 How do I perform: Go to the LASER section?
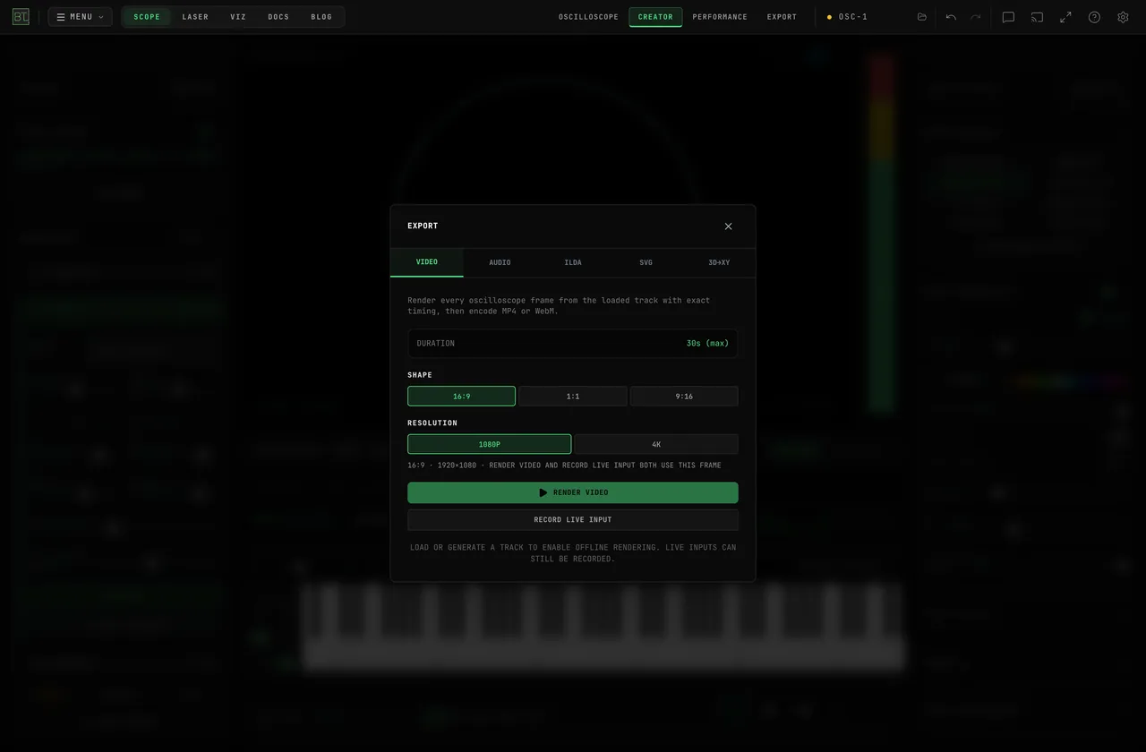[195, 17]
